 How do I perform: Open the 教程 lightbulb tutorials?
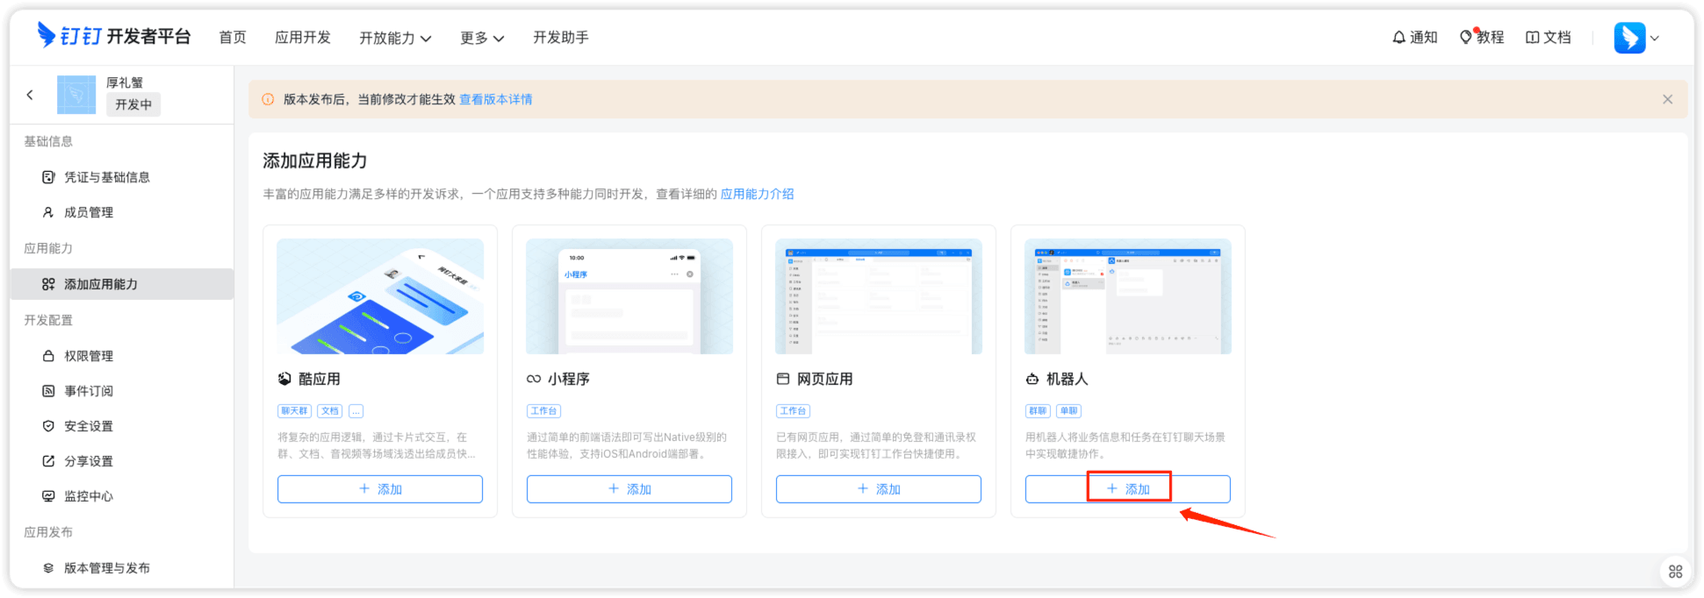1482,37
